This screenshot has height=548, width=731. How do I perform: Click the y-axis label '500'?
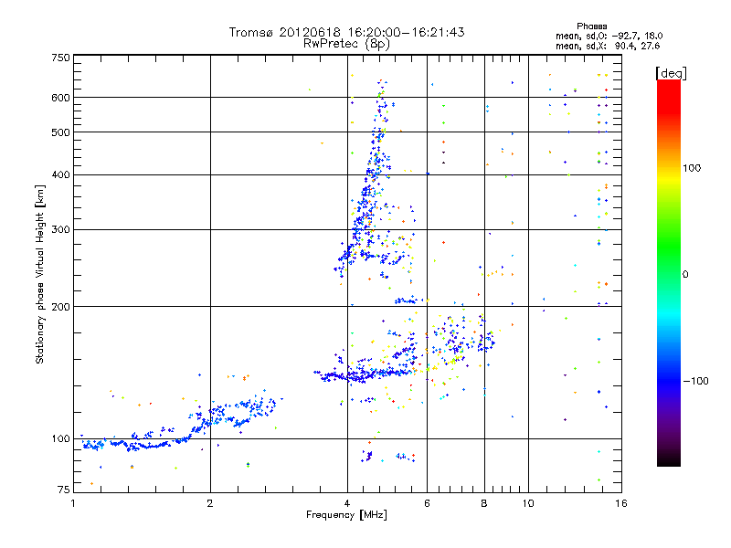[60, 132]
